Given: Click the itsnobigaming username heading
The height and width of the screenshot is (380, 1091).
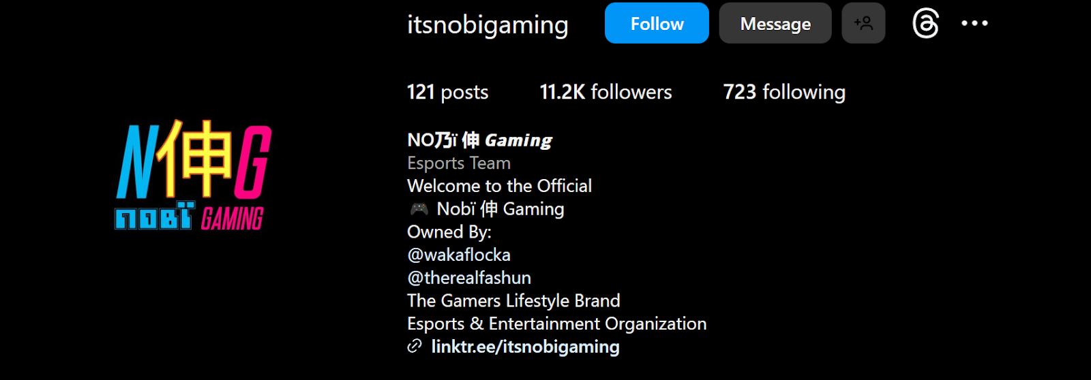Looking at the screenshot, I should [488, 25].
